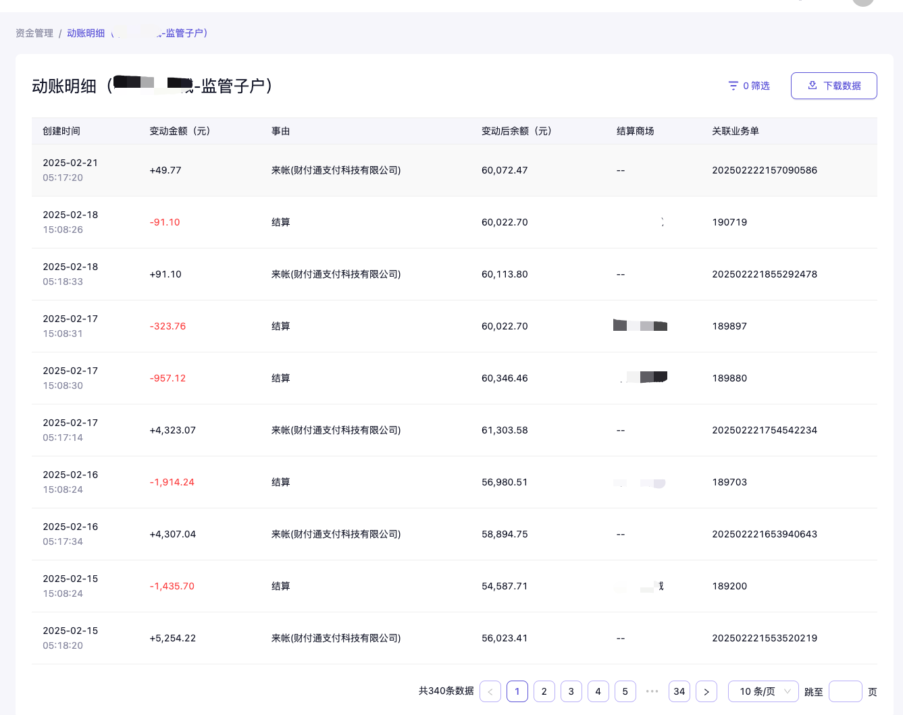Click the 跳至 page number input field

point(845,691)
